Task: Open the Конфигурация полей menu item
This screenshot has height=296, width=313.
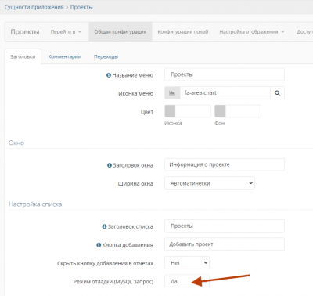Action: [x=183, y=32]
